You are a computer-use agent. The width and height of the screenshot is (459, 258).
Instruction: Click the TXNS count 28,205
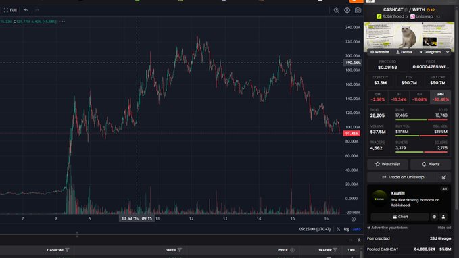tap(377, 116)
